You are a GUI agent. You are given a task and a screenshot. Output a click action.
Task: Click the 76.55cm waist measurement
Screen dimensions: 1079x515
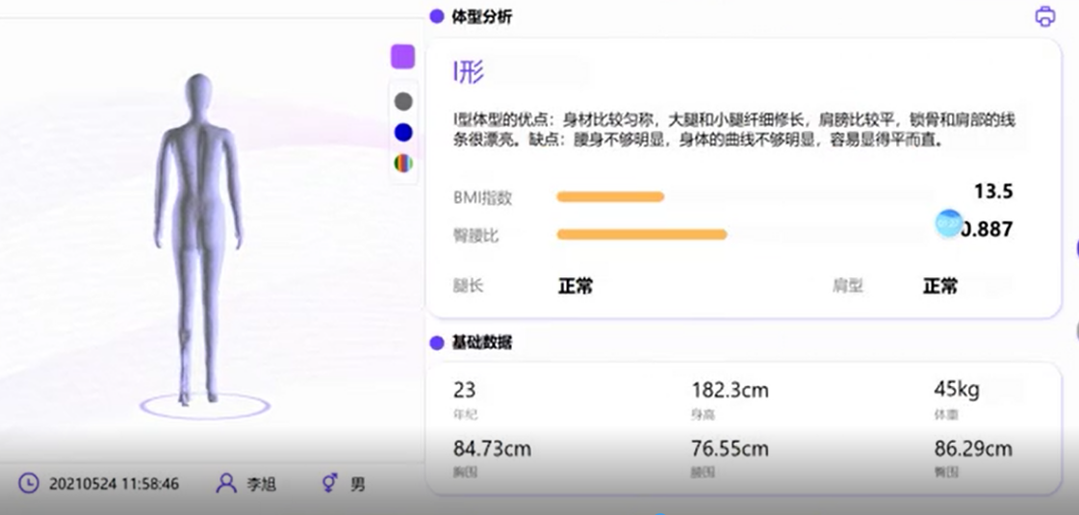(x=730, y=449)
